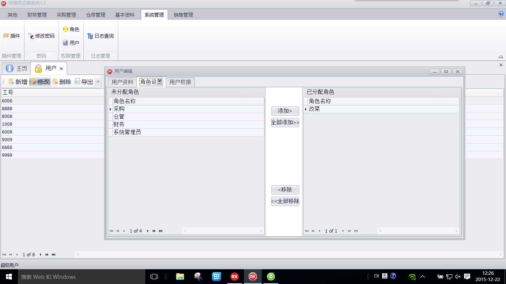
Task: Open the Windows Start menu
Action: pyautogui.click(x=9, y=277)
